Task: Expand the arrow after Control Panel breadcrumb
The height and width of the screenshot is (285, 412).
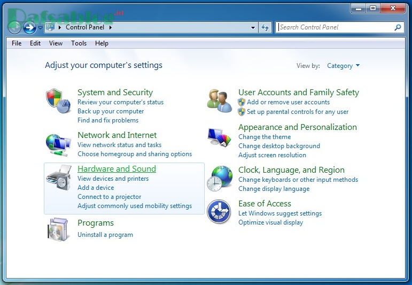Action: 111,27
